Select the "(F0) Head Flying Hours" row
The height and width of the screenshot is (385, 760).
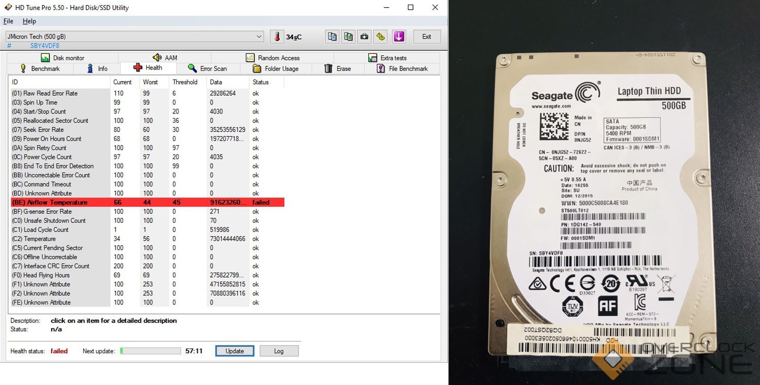[x=147, y=276]
